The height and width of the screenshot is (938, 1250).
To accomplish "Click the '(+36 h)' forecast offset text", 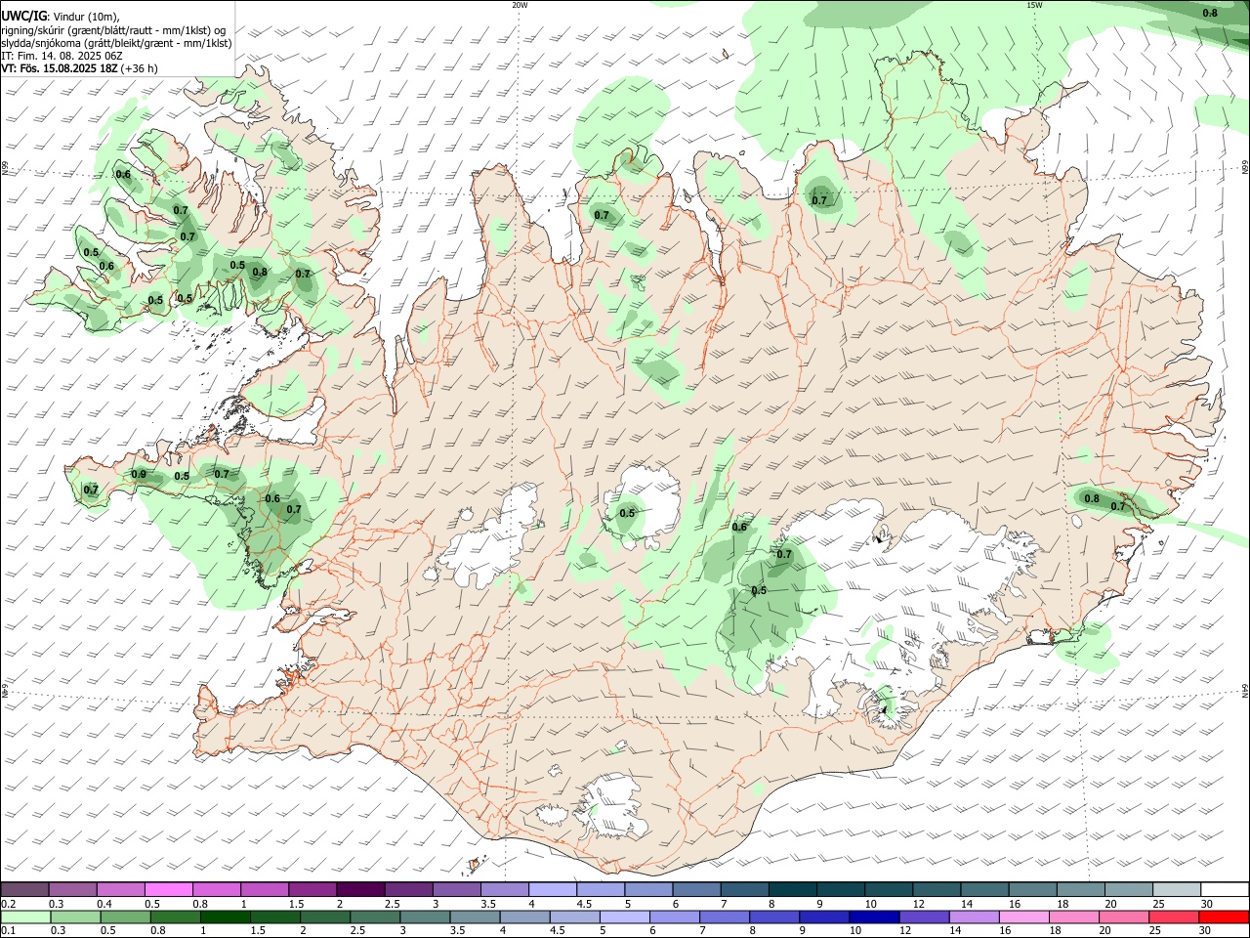I will click(x=140, y=68).
